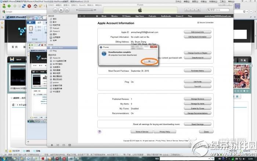Click Manage Recommendations button

pyautogui.click(x=198, y=113)
